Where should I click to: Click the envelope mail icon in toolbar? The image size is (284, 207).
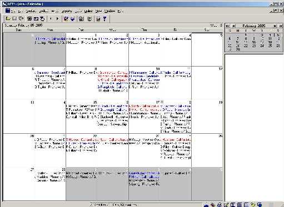[x=36, y=19]
